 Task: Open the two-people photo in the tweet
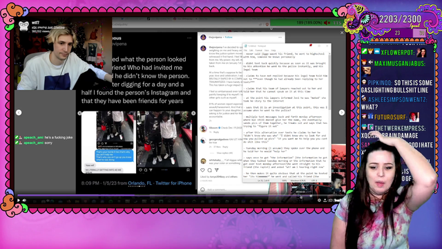tap(164, 139)
